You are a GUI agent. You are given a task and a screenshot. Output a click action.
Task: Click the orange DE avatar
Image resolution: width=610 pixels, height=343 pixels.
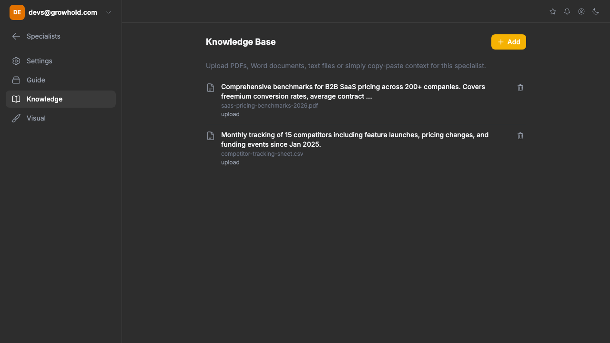pos(17,12)
